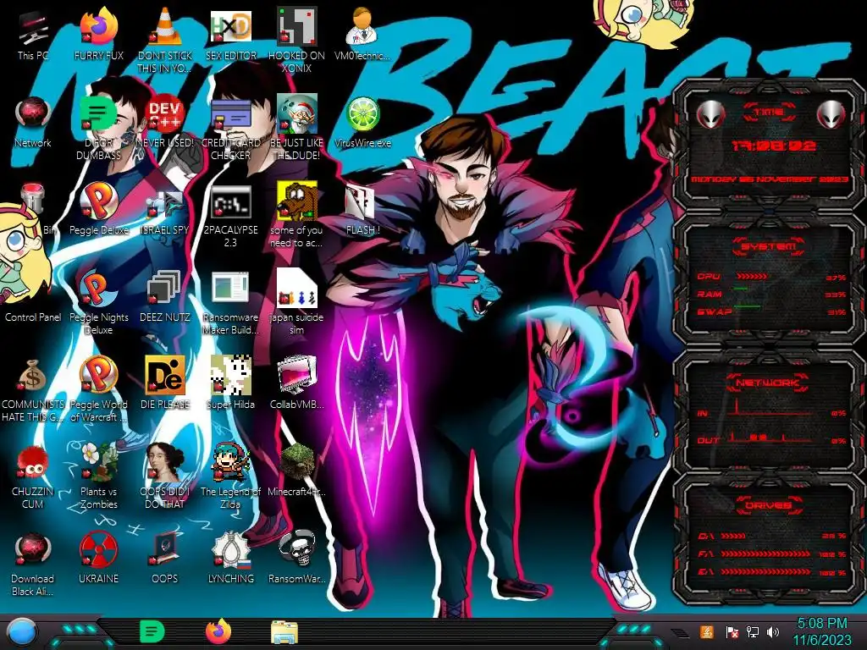Click the UKRAINE radiation symbol icon
867x650 pixels.
coord(98,550)
